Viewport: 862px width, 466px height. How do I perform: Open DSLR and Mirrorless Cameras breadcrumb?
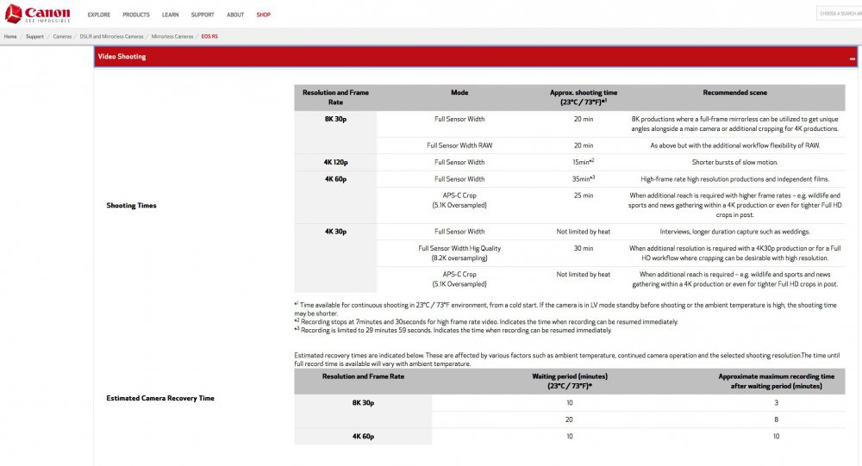click(111, 37)
